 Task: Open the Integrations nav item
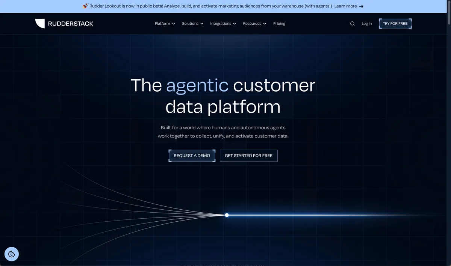pyautogui.click(x=223, y=24)
